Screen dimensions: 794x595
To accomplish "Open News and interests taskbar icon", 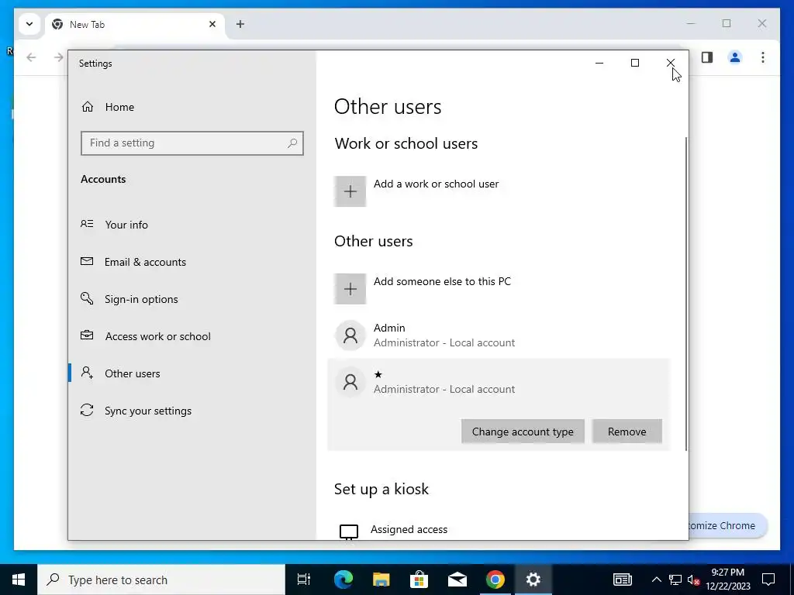I will (623, 580).
